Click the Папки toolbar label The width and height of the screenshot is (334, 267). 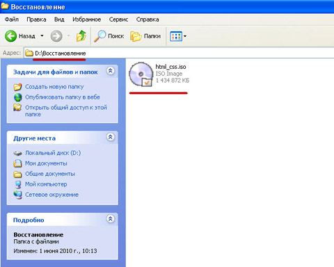pos(152,36)
